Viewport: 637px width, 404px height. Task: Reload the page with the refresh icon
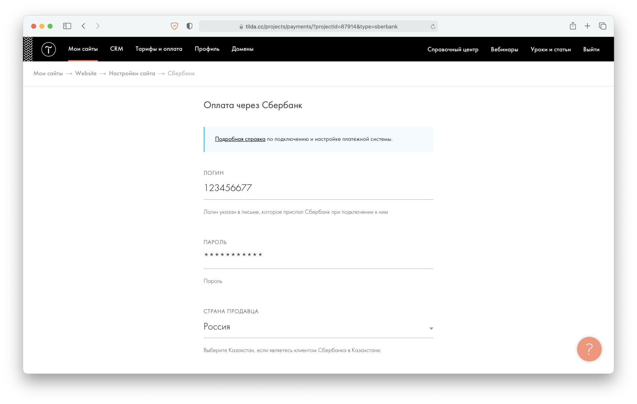point(433,26)
